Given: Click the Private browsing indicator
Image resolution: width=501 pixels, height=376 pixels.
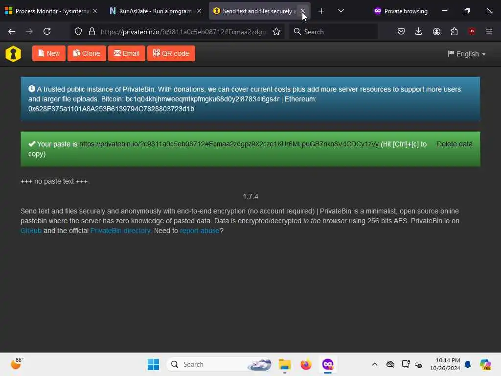Looking at the screenshot, I should click(x=401, y=11).
